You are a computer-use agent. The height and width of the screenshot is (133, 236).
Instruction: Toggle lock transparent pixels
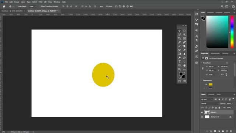(206, 108)
